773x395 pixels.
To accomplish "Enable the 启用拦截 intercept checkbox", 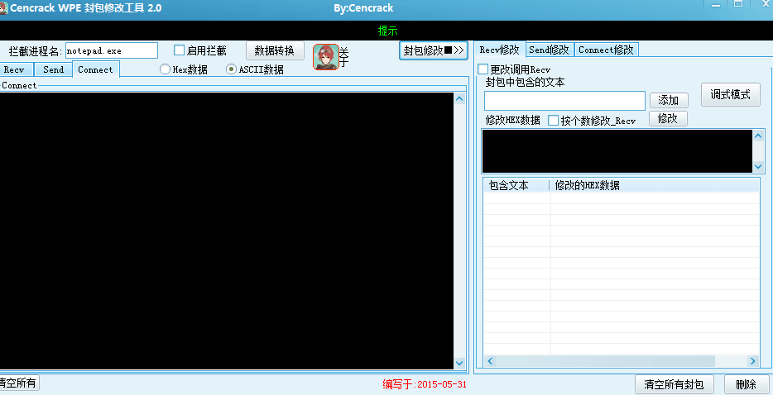I will coord(180,50).
